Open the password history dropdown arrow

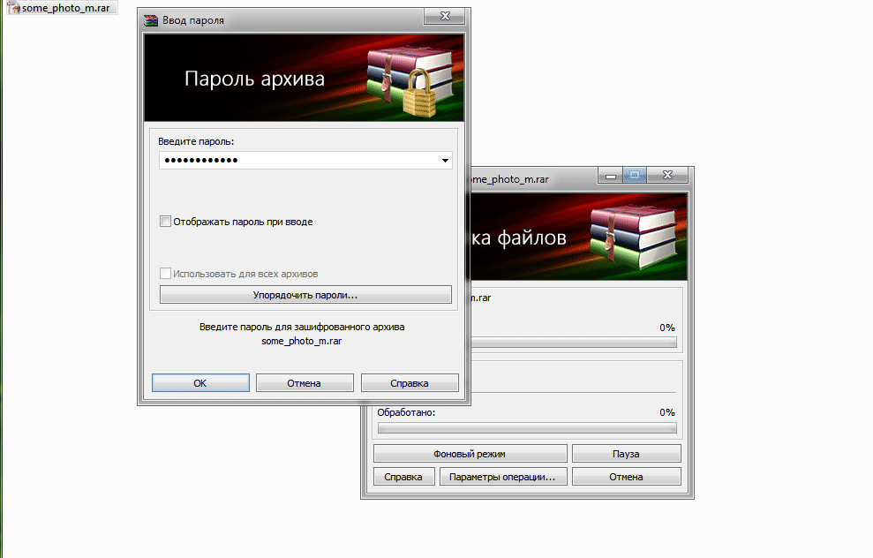(x=445, y=161)
